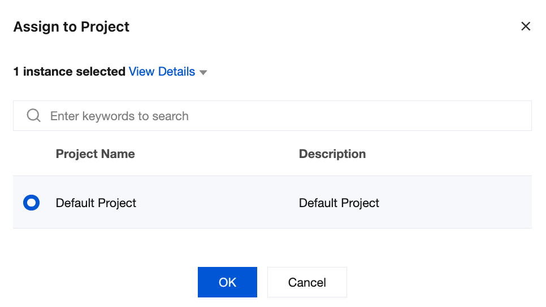Click the Description column header
The image size is (546, 307).
tap(332, 154)
